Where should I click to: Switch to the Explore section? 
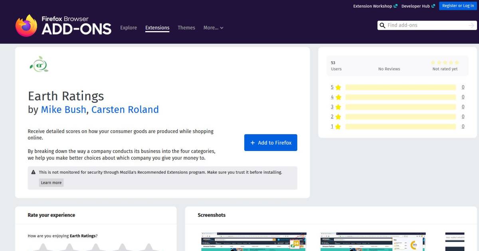(x=128, y=27)
